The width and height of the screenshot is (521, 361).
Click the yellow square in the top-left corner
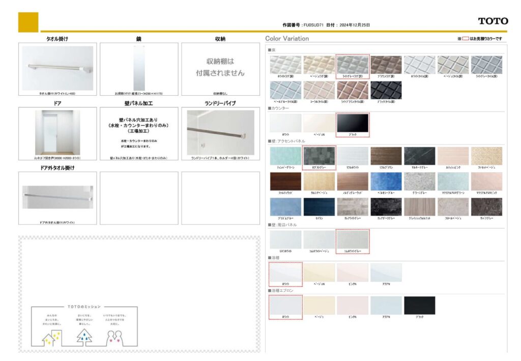pyautogui.click(x=28, y=22)
